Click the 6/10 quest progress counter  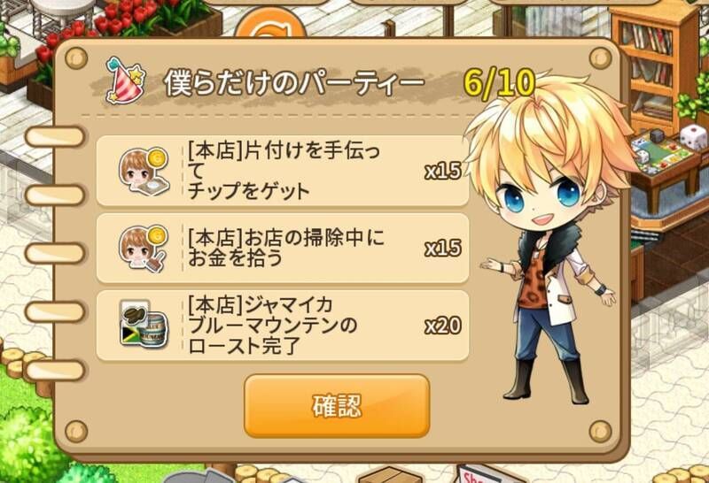[x=499, y=83]
